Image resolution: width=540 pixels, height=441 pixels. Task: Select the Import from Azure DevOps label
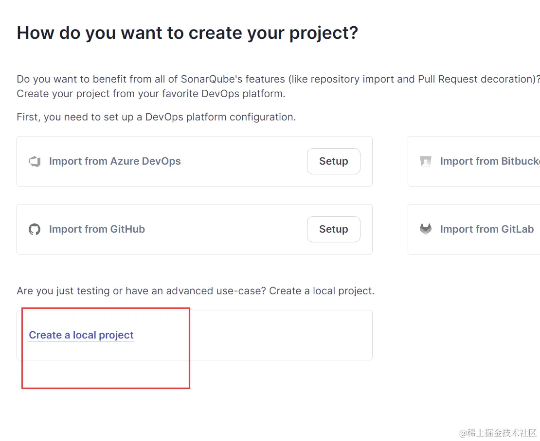115,161
